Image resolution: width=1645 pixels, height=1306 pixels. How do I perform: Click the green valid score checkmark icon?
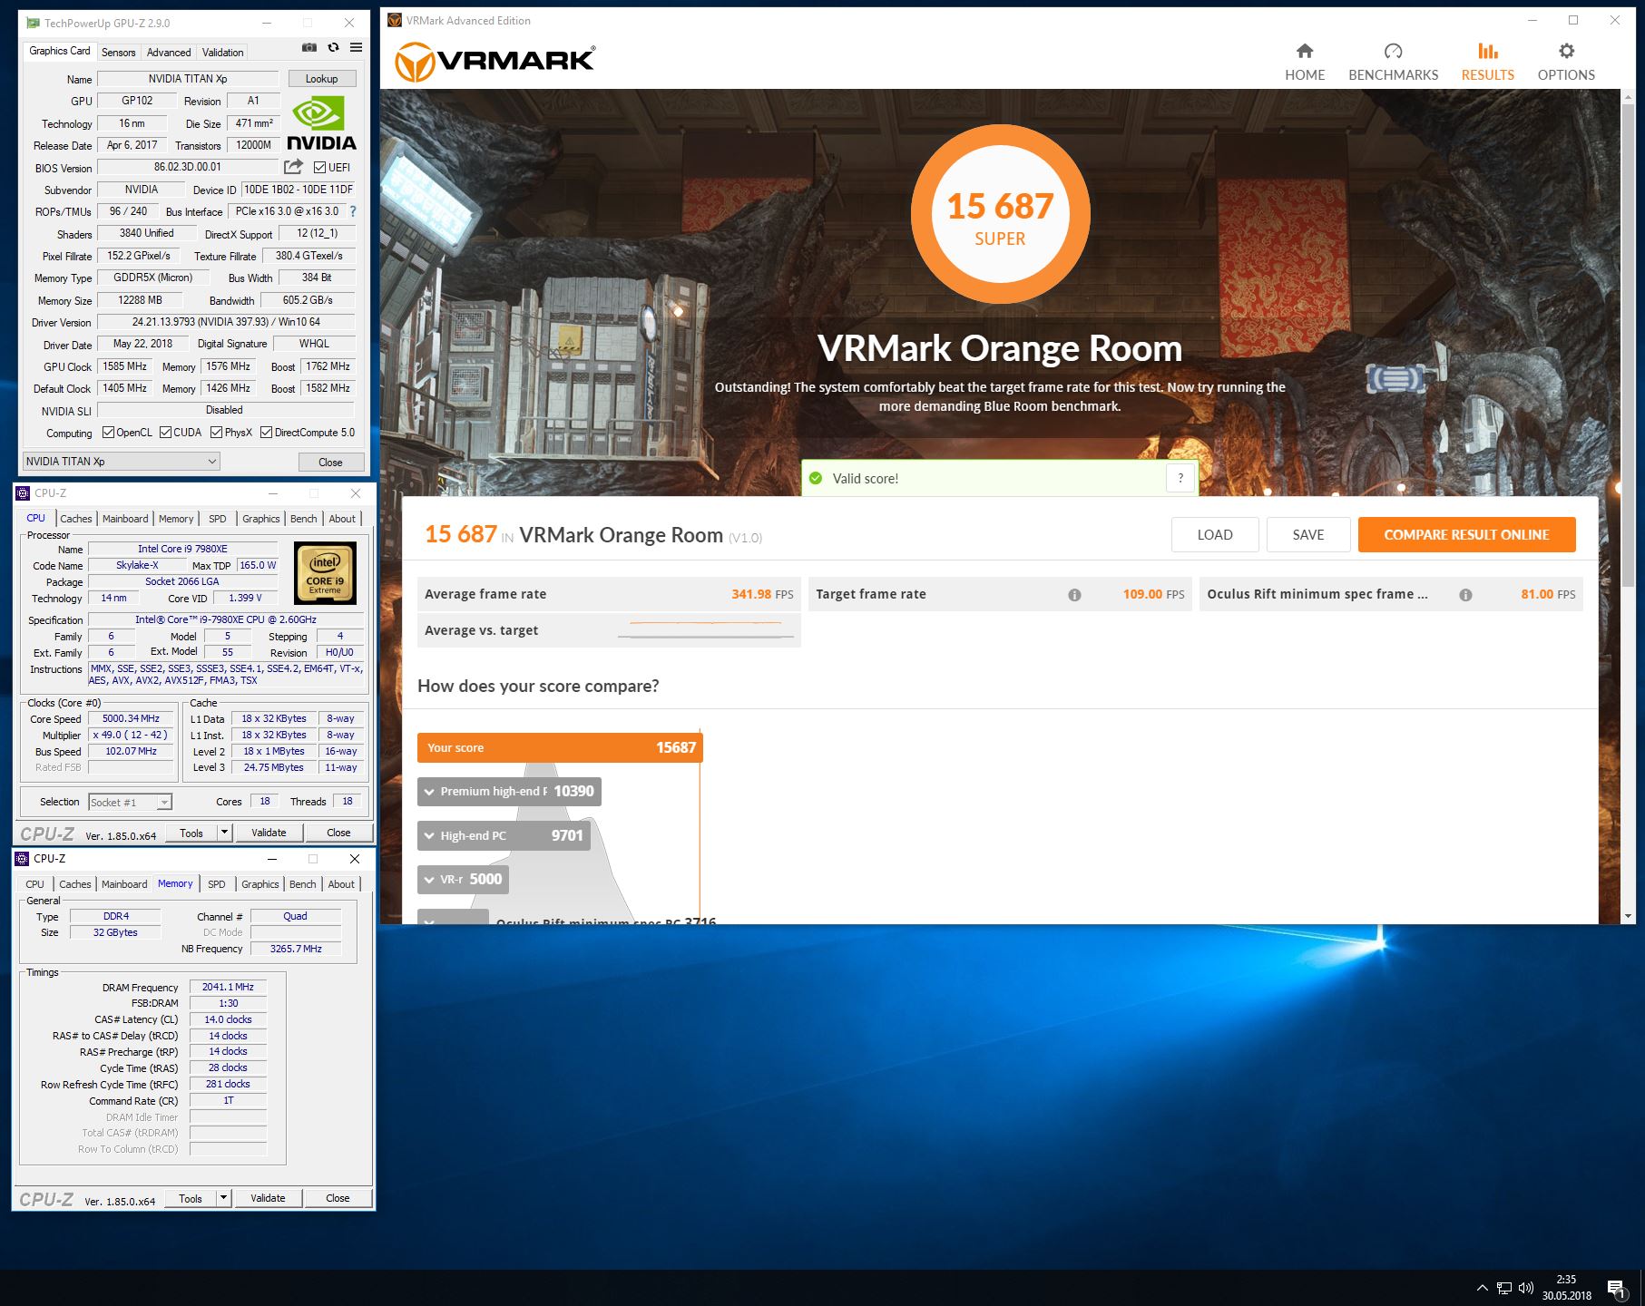tap(816, 478)
